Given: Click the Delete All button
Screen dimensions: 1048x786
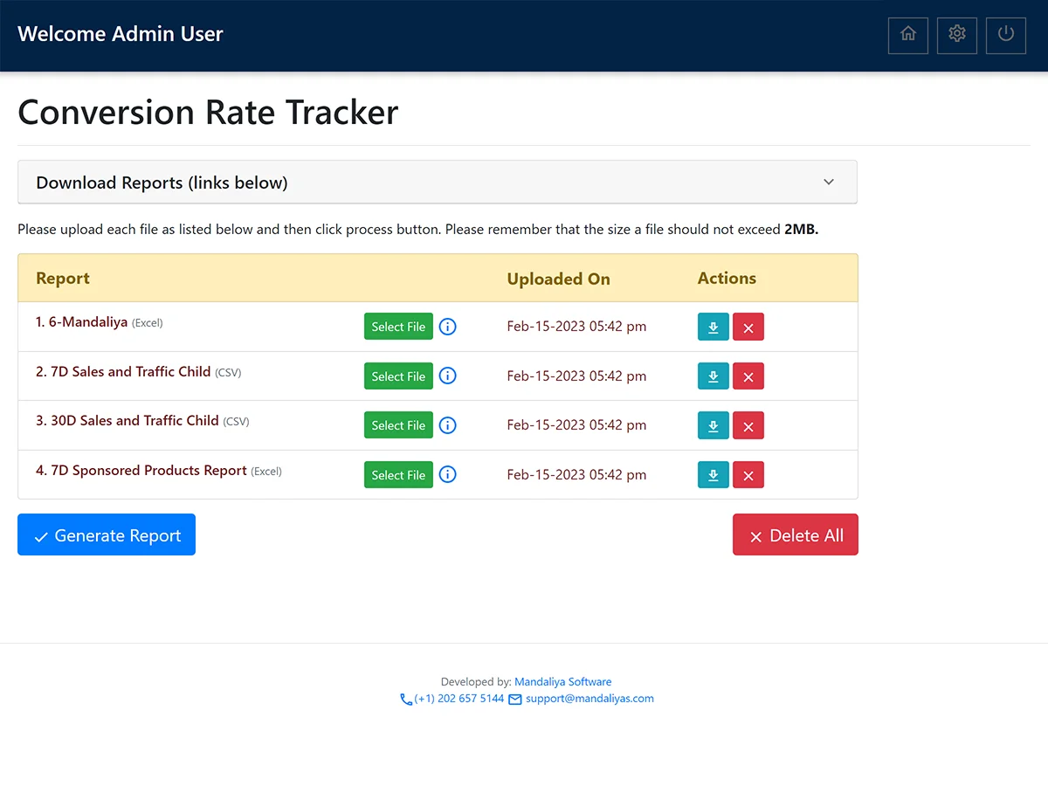Looking at the screenshot, I should (796, 534).
